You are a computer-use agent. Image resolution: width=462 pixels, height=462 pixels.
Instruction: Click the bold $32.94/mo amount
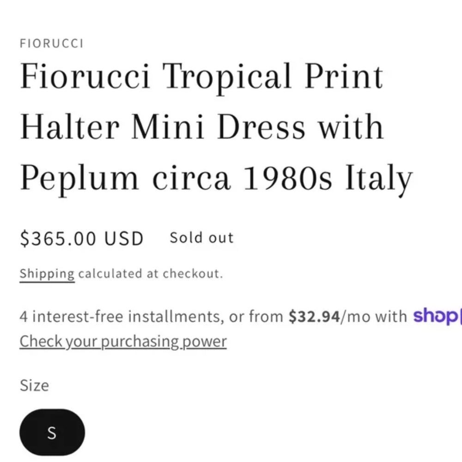click(x=314, y=316)
